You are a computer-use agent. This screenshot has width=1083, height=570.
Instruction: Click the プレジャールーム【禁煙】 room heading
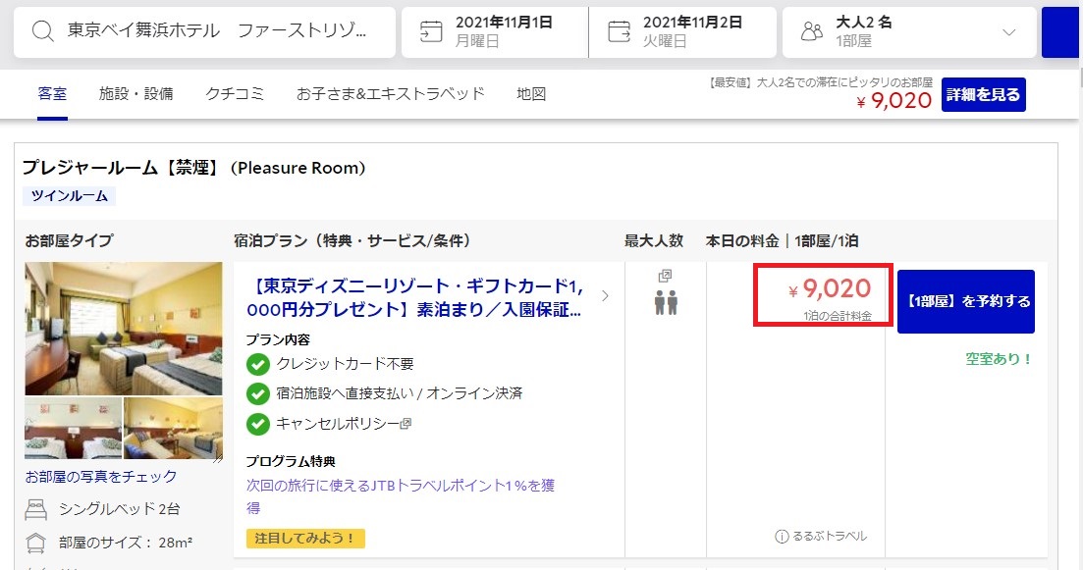pos(194,168)
